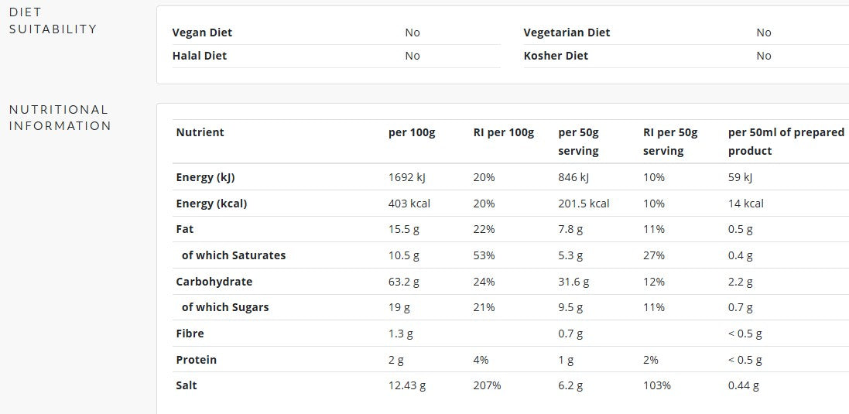
Task: Select the Protein row label
Action: tap(196, 360)
